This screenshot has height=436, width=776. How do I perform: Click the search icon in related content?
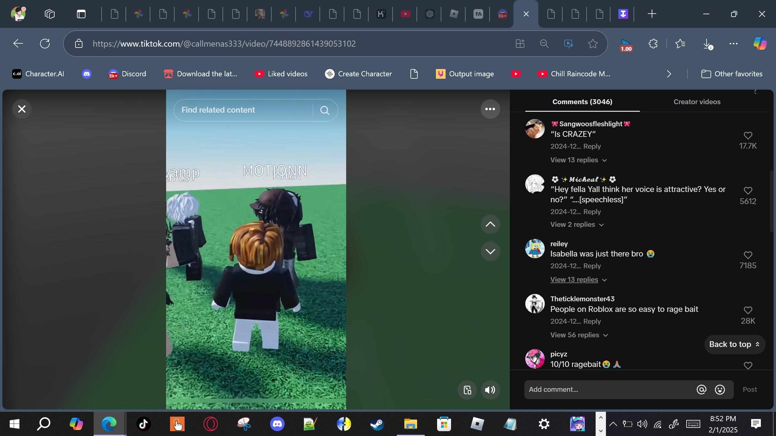[x=325, y=110]
